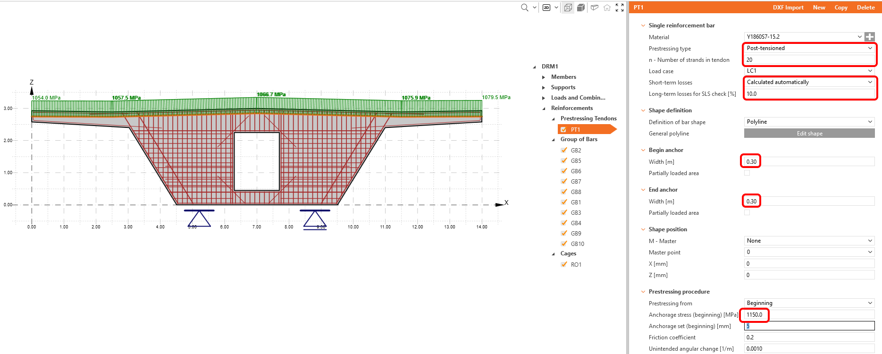Select the solid cube display icon
This screenshot has height=354, width=882.
pyautogui.click(x=581, y=8)
